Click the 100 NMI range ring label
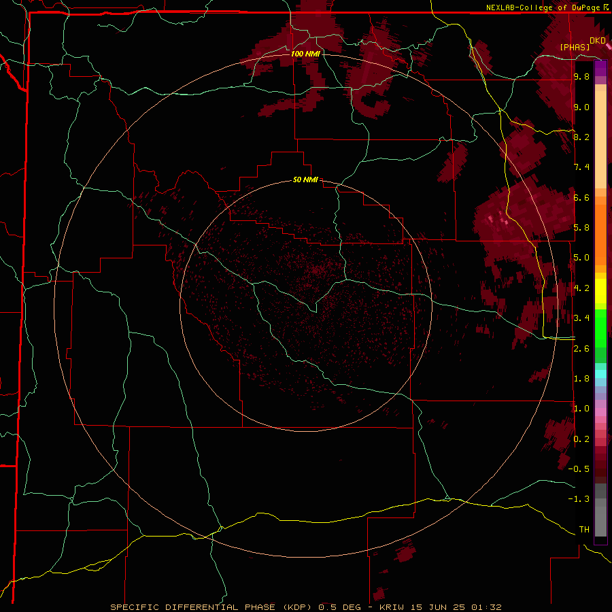Viewport: 612px width, 612px height. click(x=305, y=54)
